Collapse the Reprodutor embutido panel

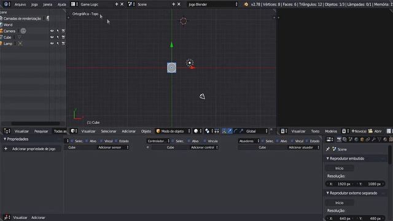click(327, 158)
